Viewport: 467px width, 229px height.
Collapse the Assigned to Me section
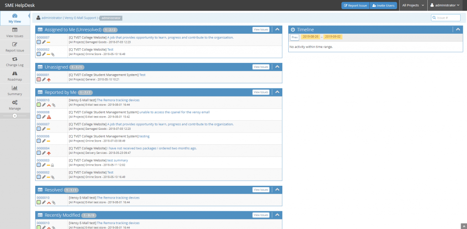coord(277,30)
